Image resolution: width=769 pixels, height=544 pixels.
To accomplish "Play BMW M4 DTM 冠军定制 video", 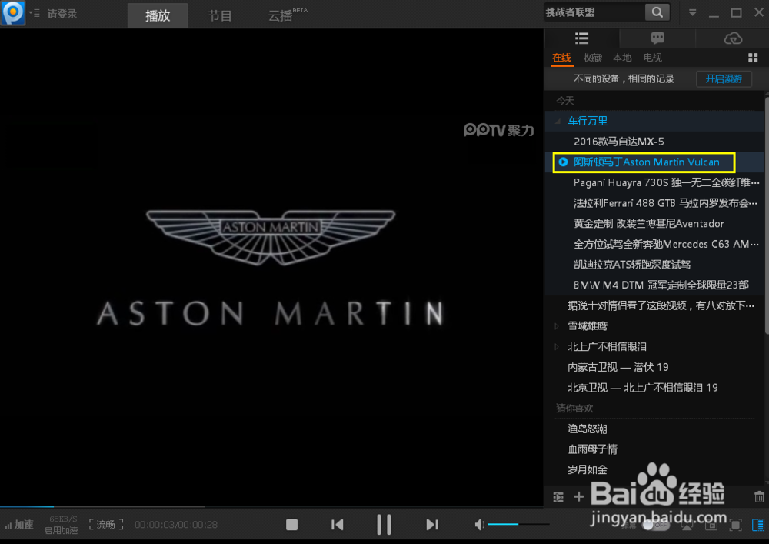I will click(x=661, y=285).
